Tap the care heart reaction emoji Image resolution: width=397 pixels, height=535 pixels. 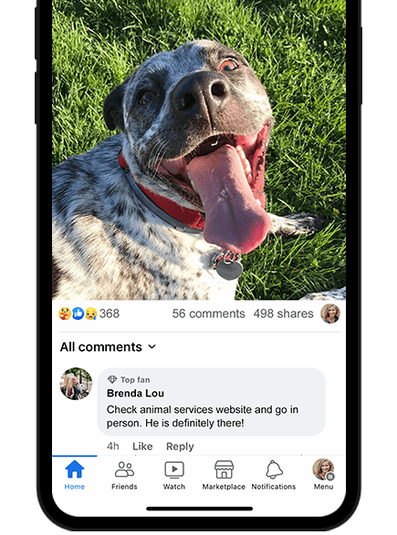tap(65, 314)
